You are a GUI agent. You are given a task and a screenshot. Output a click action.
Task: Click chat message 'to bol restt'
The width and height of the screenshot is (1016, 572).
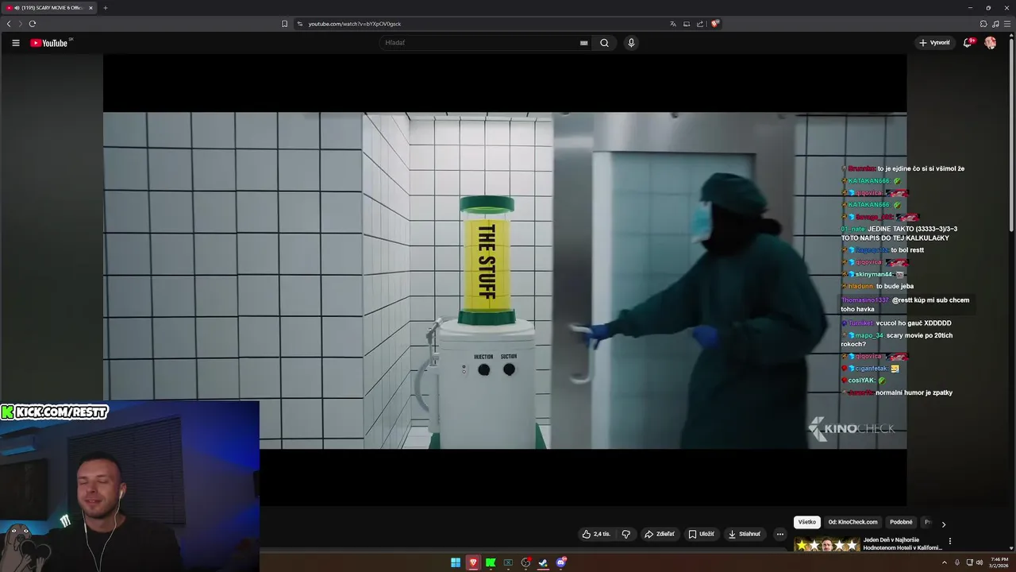[907, 250]
